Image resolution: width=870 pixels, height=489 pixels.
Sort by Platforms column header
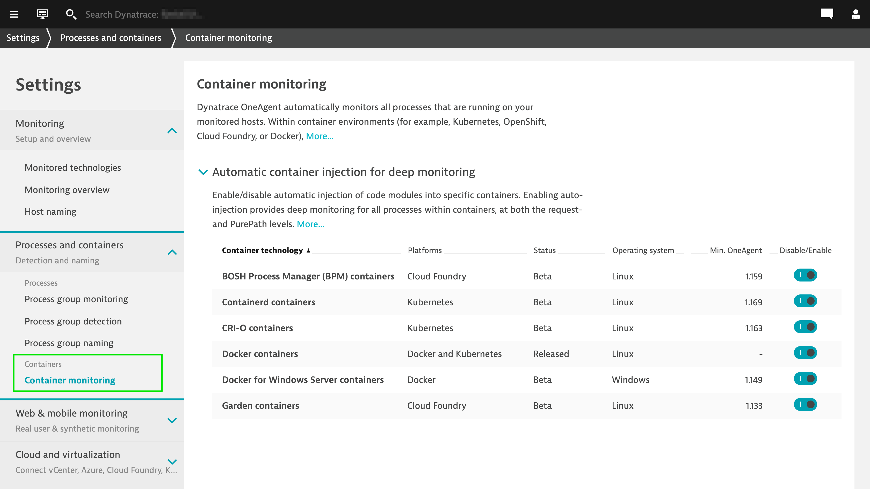(x=425, y=250)
